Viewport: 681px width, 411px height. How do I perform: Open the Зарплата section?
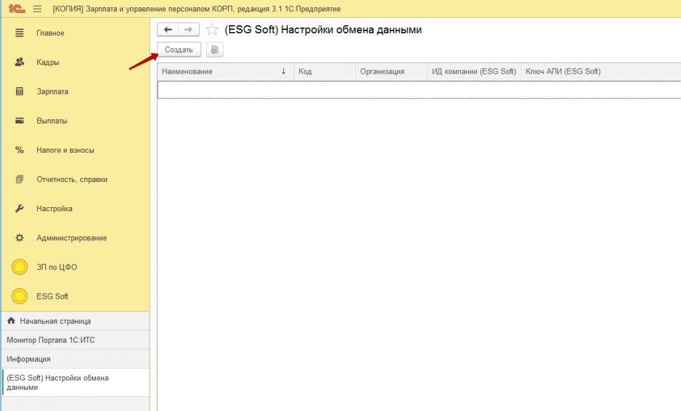coord(53,92)
